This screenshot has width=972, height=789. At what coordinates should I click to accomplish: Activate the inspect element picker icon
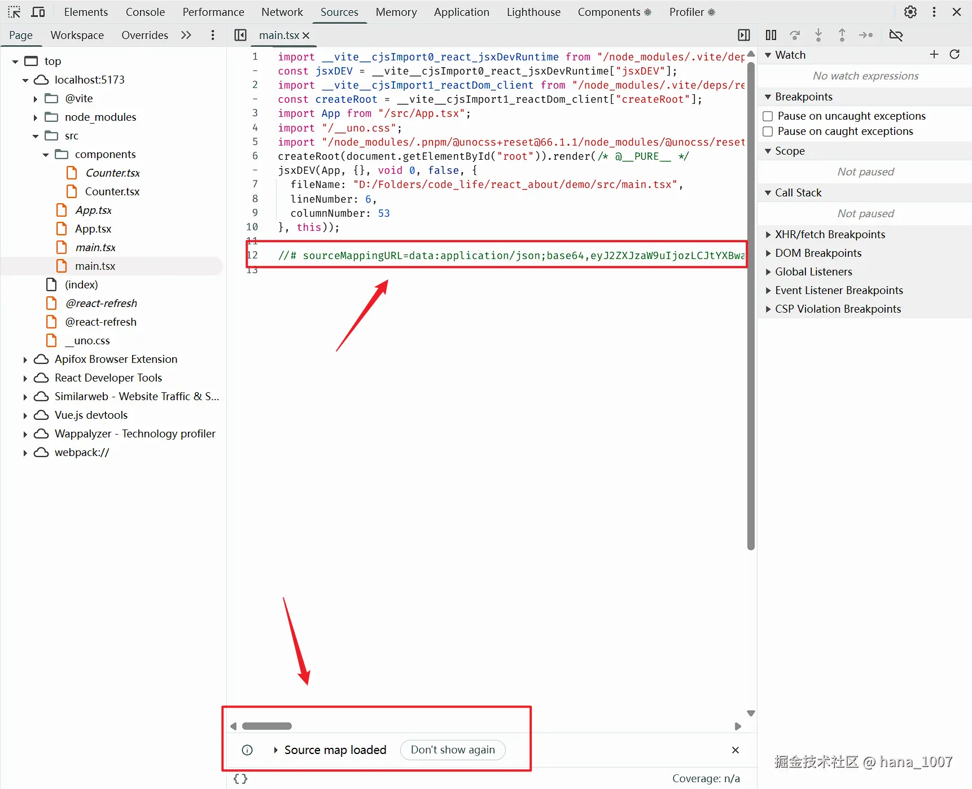coord(14,12)
